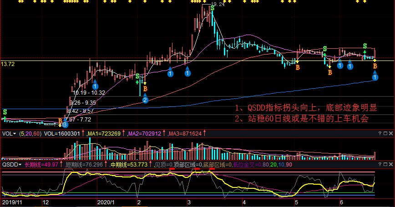Click the rightmost blue circle 1 marker
This screenshot has height=207, width=395.
pos(375,77)
